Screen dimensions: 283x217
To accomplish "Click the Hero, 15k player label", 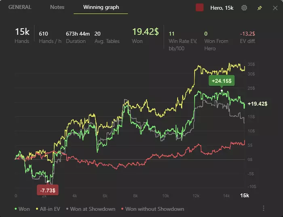I will point(222,8).
